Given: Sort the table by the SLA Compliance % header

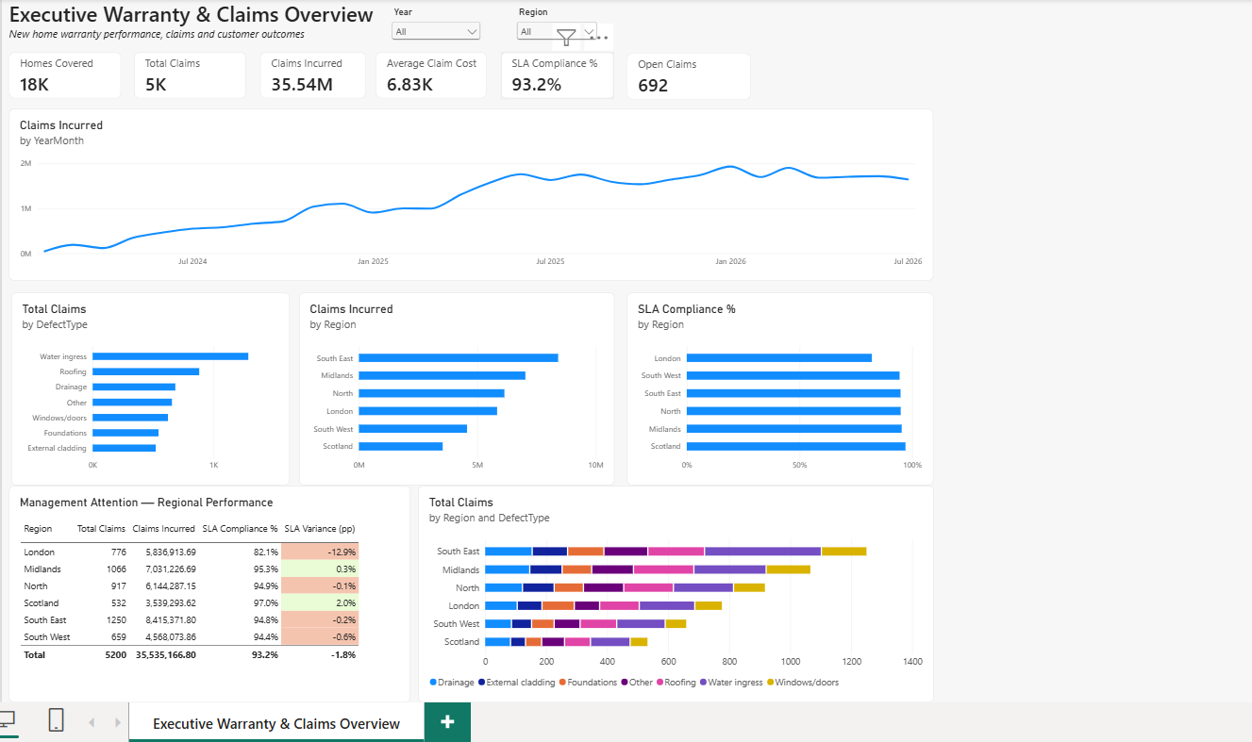Looking at the screenshot, I should (x=240, y=529).
